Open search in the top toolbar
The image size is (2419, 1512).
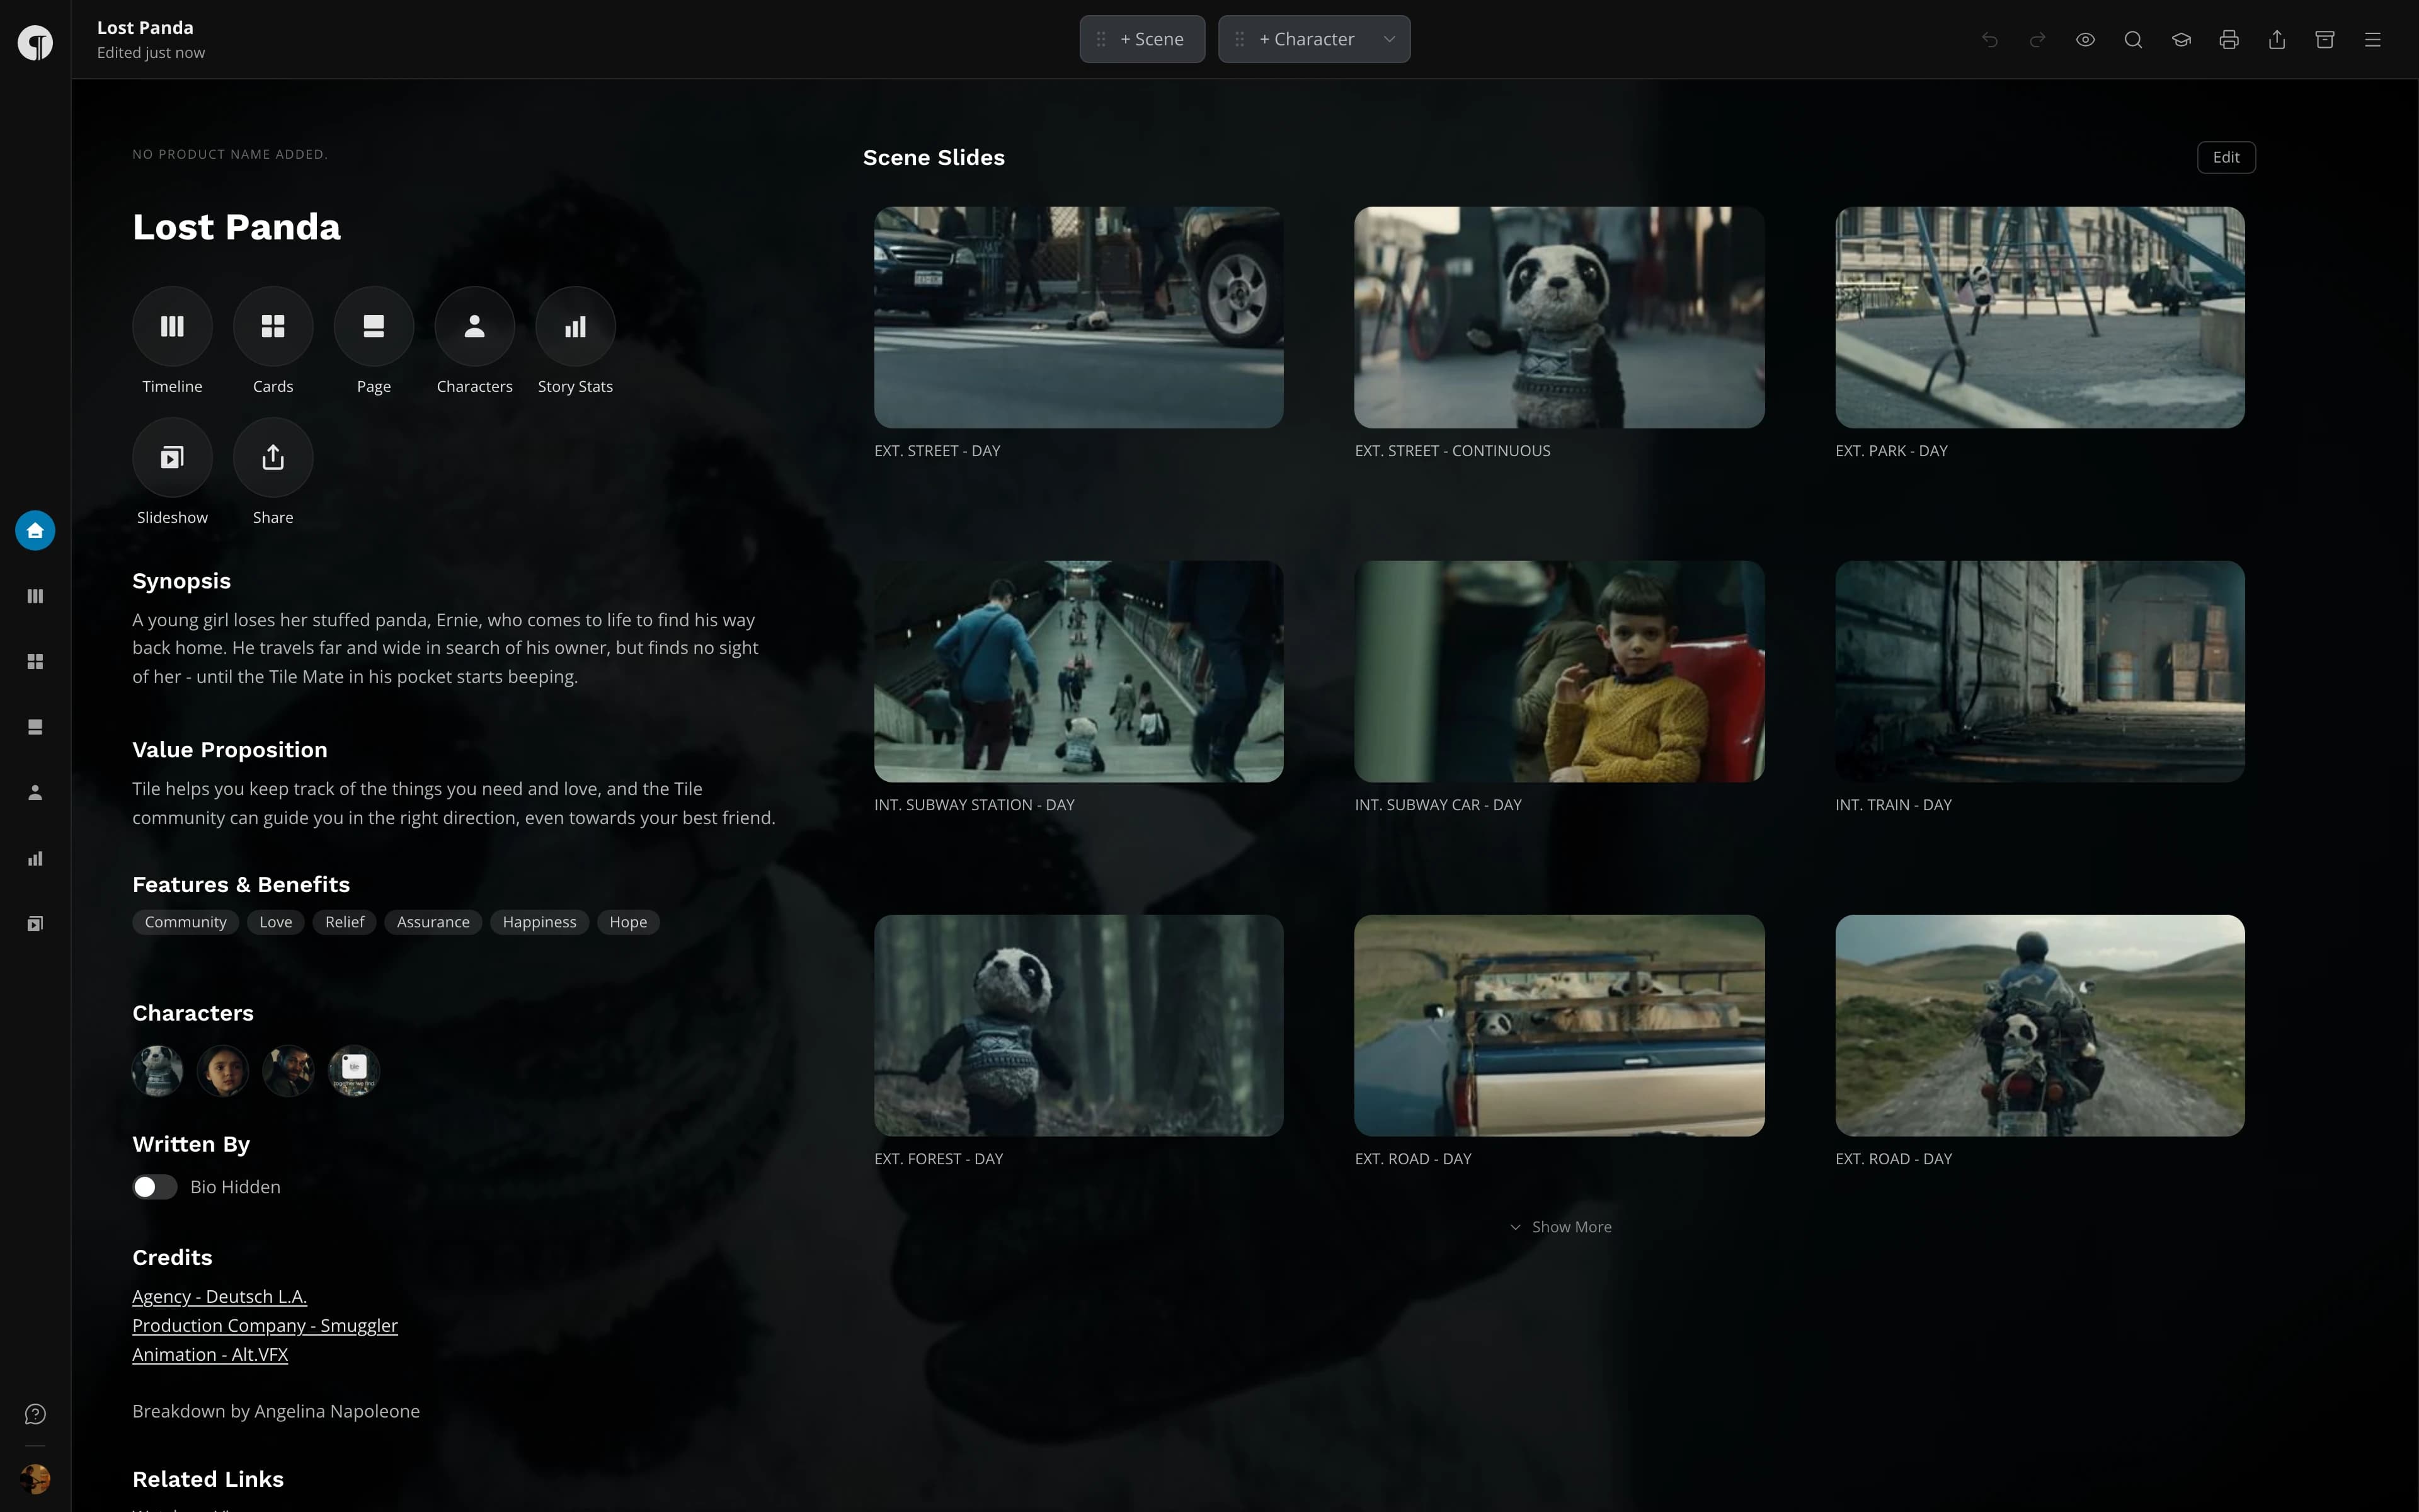tap(2133, 40)
